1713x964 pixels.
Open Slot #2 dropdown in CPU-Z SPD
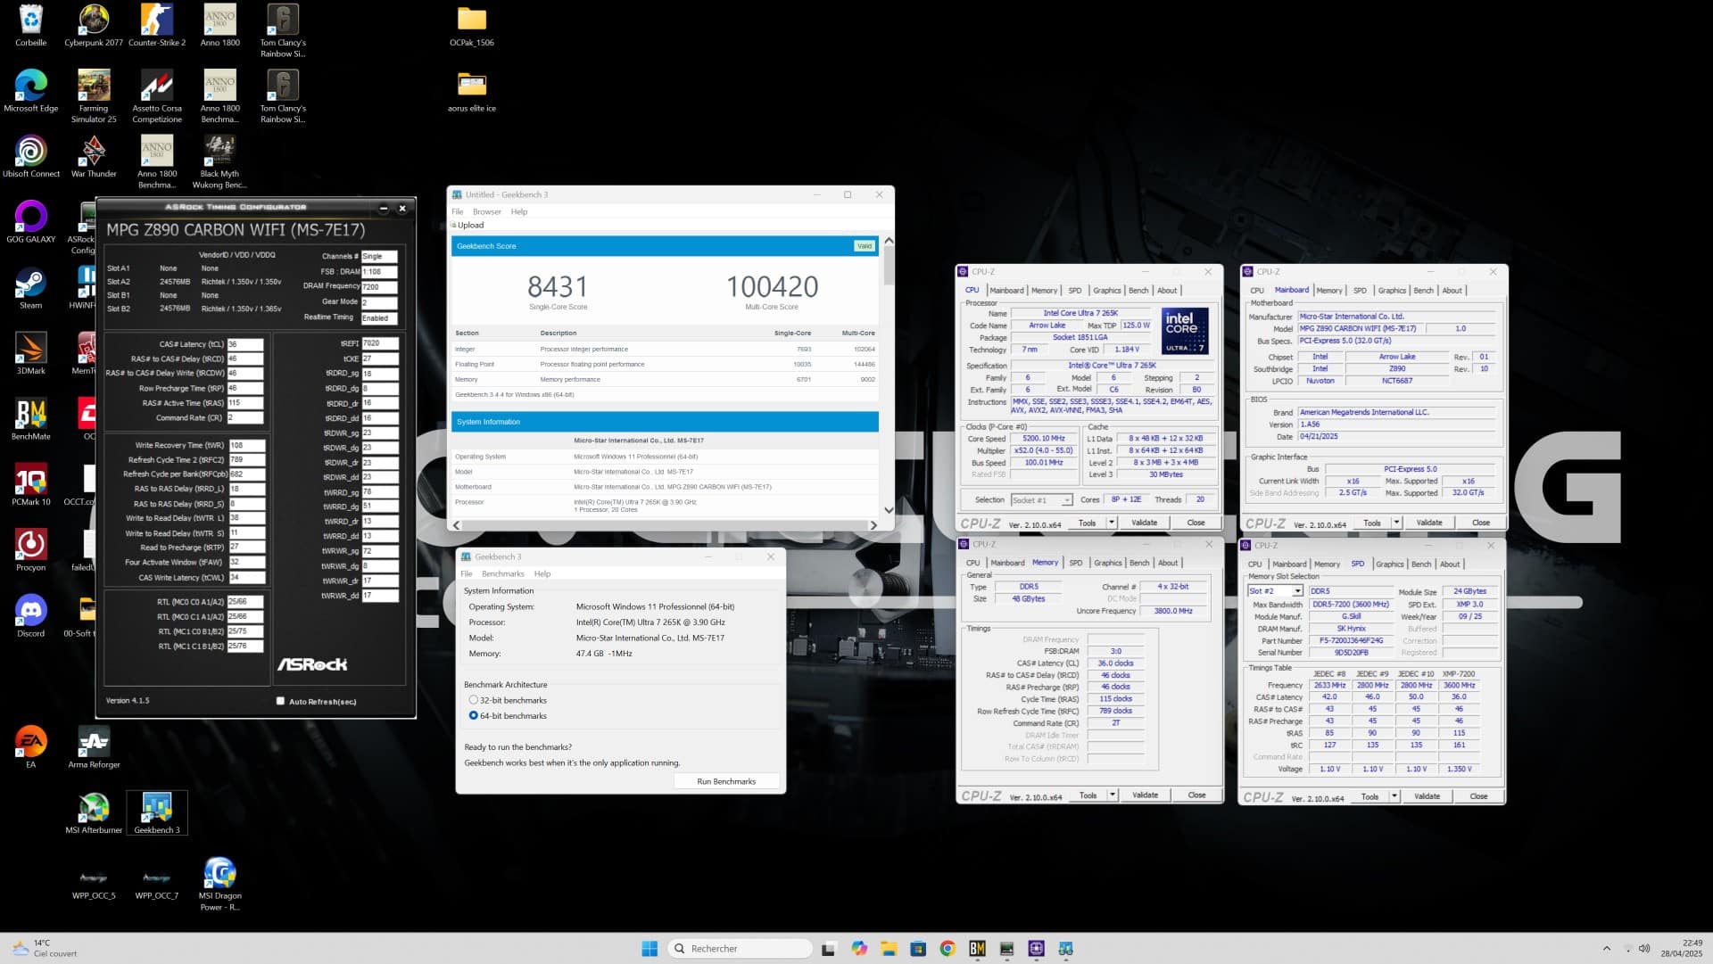pos(1275,591)
